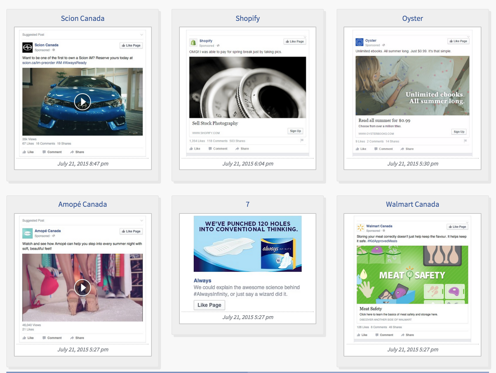Follow the scion.ca/im-preorder link

click(x=38, y=63)
